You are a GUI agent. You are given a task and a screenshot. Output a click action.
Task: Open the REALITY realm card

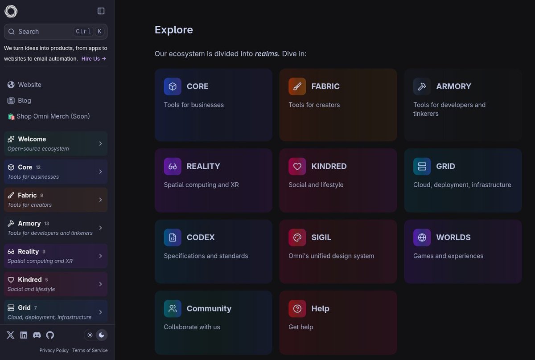[x=214, y=180]
